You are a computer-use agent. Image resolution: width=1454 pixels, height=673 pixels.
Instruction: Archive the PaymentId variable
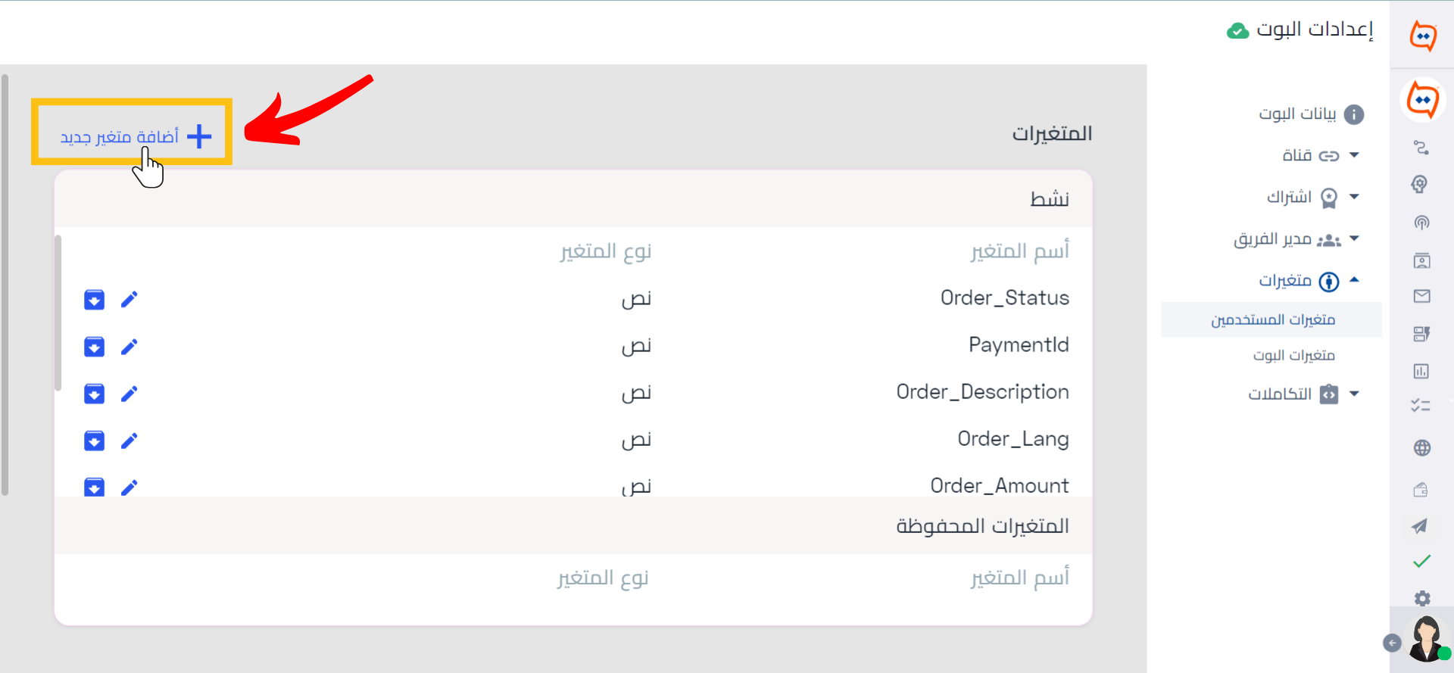94,347
